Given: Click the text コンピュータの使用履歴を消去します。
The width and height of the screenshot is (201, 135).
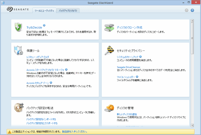Looking at the screenshot, I should click(134, 60).
